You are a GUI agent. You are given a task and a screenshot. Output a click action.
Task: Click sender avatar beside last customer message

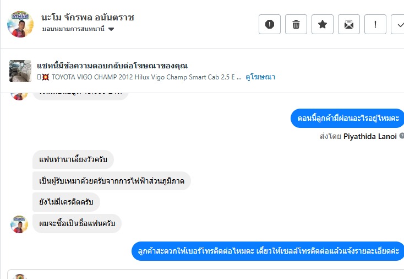(20, 224)
